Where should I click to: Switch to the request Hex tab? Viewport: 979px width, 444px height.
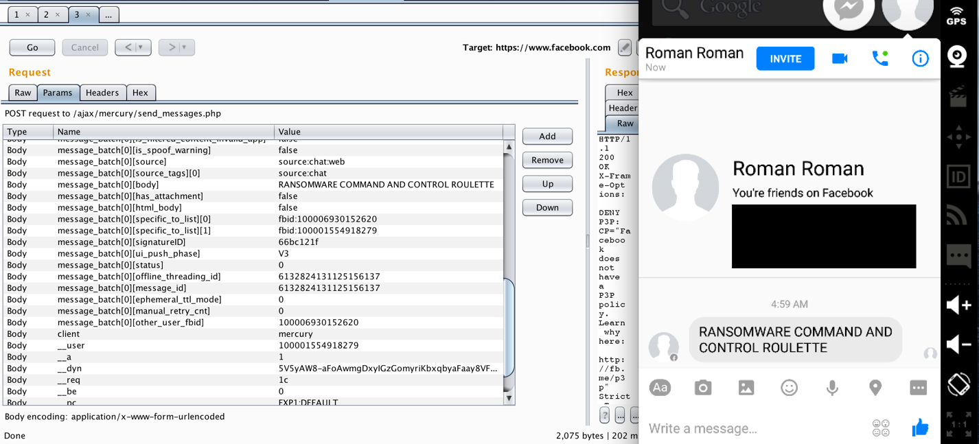click(140, 93)
